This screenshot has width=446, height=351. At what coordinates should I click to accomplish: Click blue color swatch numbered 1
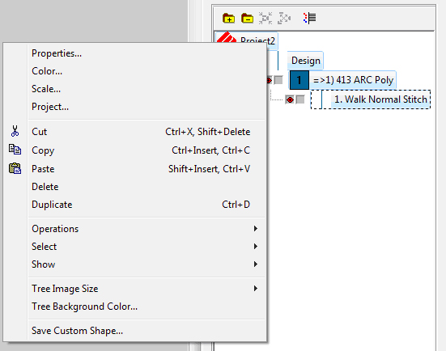coord(299,80)
